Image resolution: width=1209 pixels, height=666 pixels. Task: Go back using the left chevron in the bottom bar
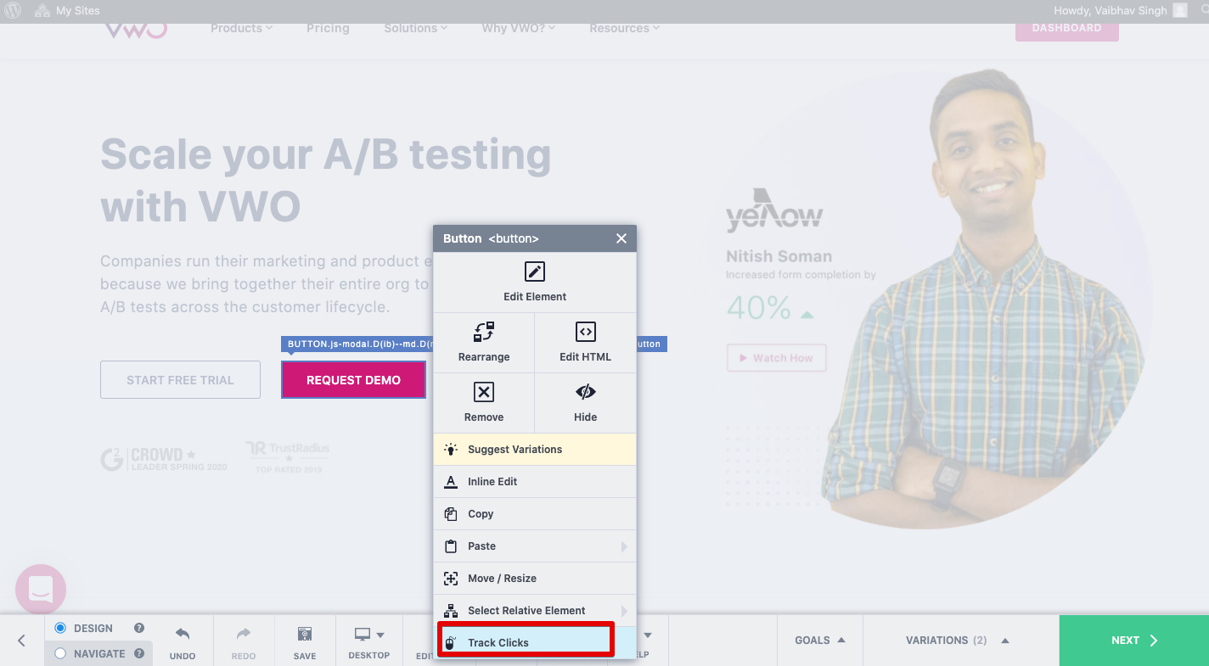(22, 641)
